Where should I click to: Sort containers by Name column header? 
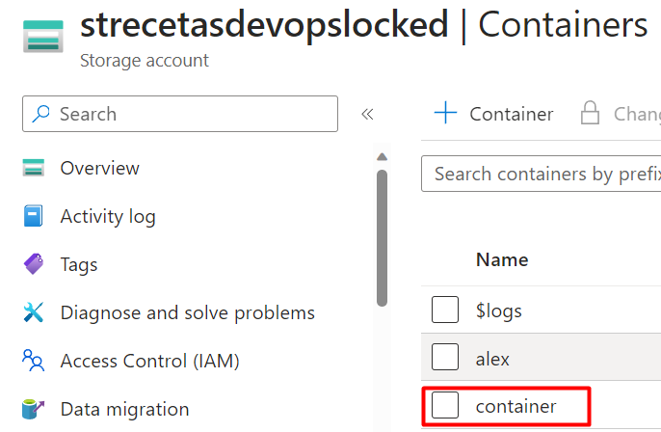(x=502, y=259)
